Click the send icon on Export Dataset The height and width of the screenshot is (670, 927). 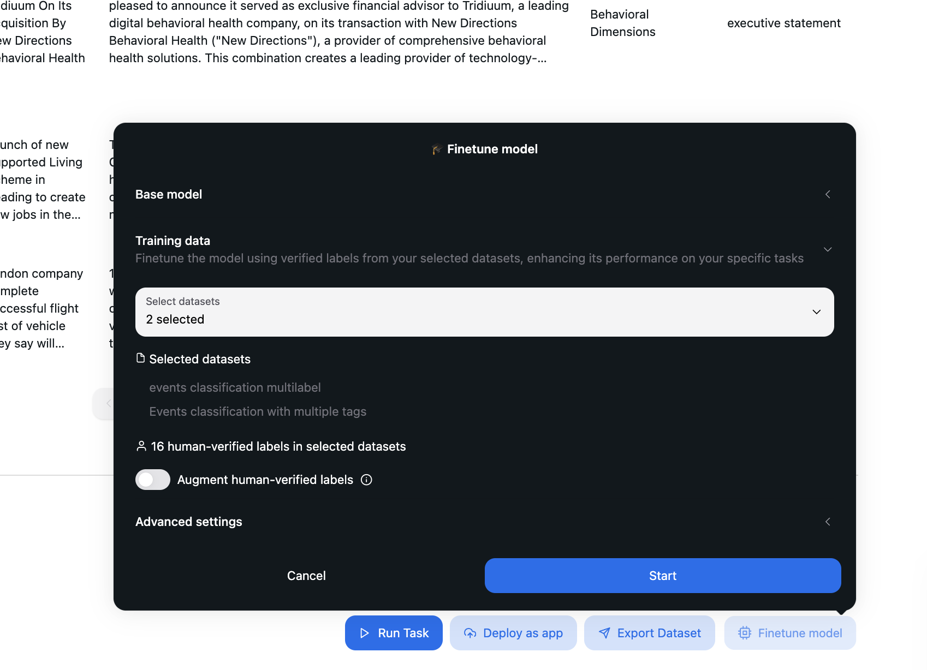click(604, 633)
